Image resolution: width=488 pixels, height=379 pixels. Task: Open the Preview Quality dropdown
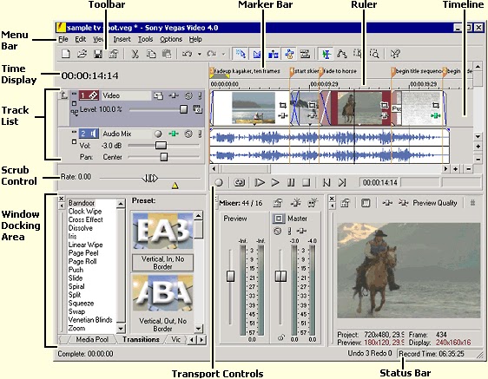click(x=435, y=203)
